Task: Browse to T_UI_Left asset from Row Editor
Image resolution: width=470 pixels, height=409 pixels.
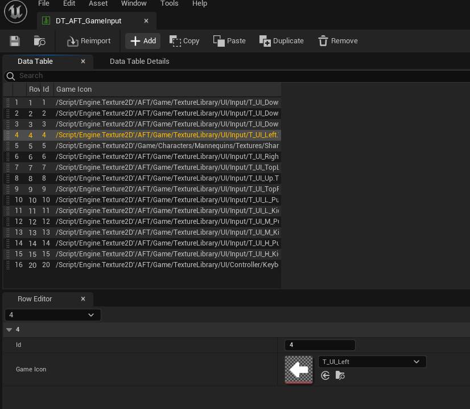Action: click(339, 375)
